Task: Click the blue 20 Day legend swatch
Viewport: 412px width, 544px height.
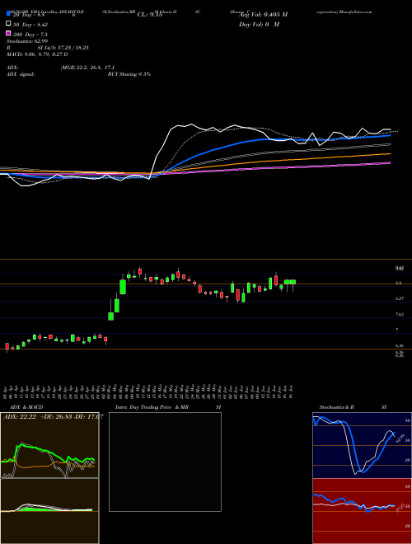Action: (8, 13)
